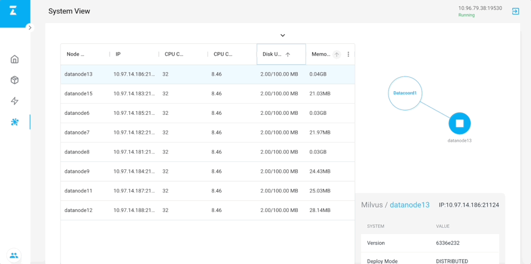The image size is (531, 264).
Task: Expand the sidebar with the chevron arrow
Action: tap(30, 27)
